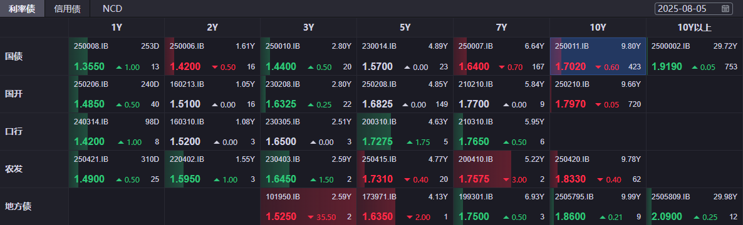Click the 5Y column header

pos(405,27)
